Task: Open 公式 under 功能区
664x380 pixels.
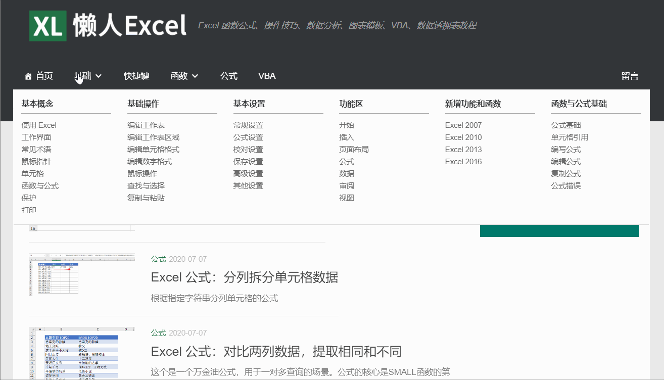Action: (x=347, y=162)
